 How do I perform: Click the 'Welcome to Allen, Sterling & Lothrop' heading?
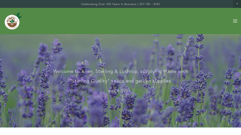pyautogui.click(x=120, y=81)
